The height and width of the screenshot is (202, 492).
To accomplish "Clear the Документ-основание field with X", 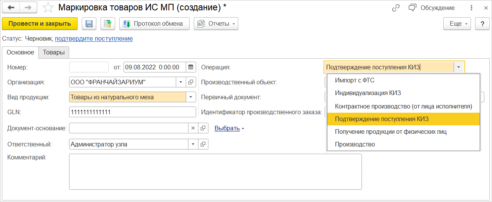I will (x=193, y=128).
